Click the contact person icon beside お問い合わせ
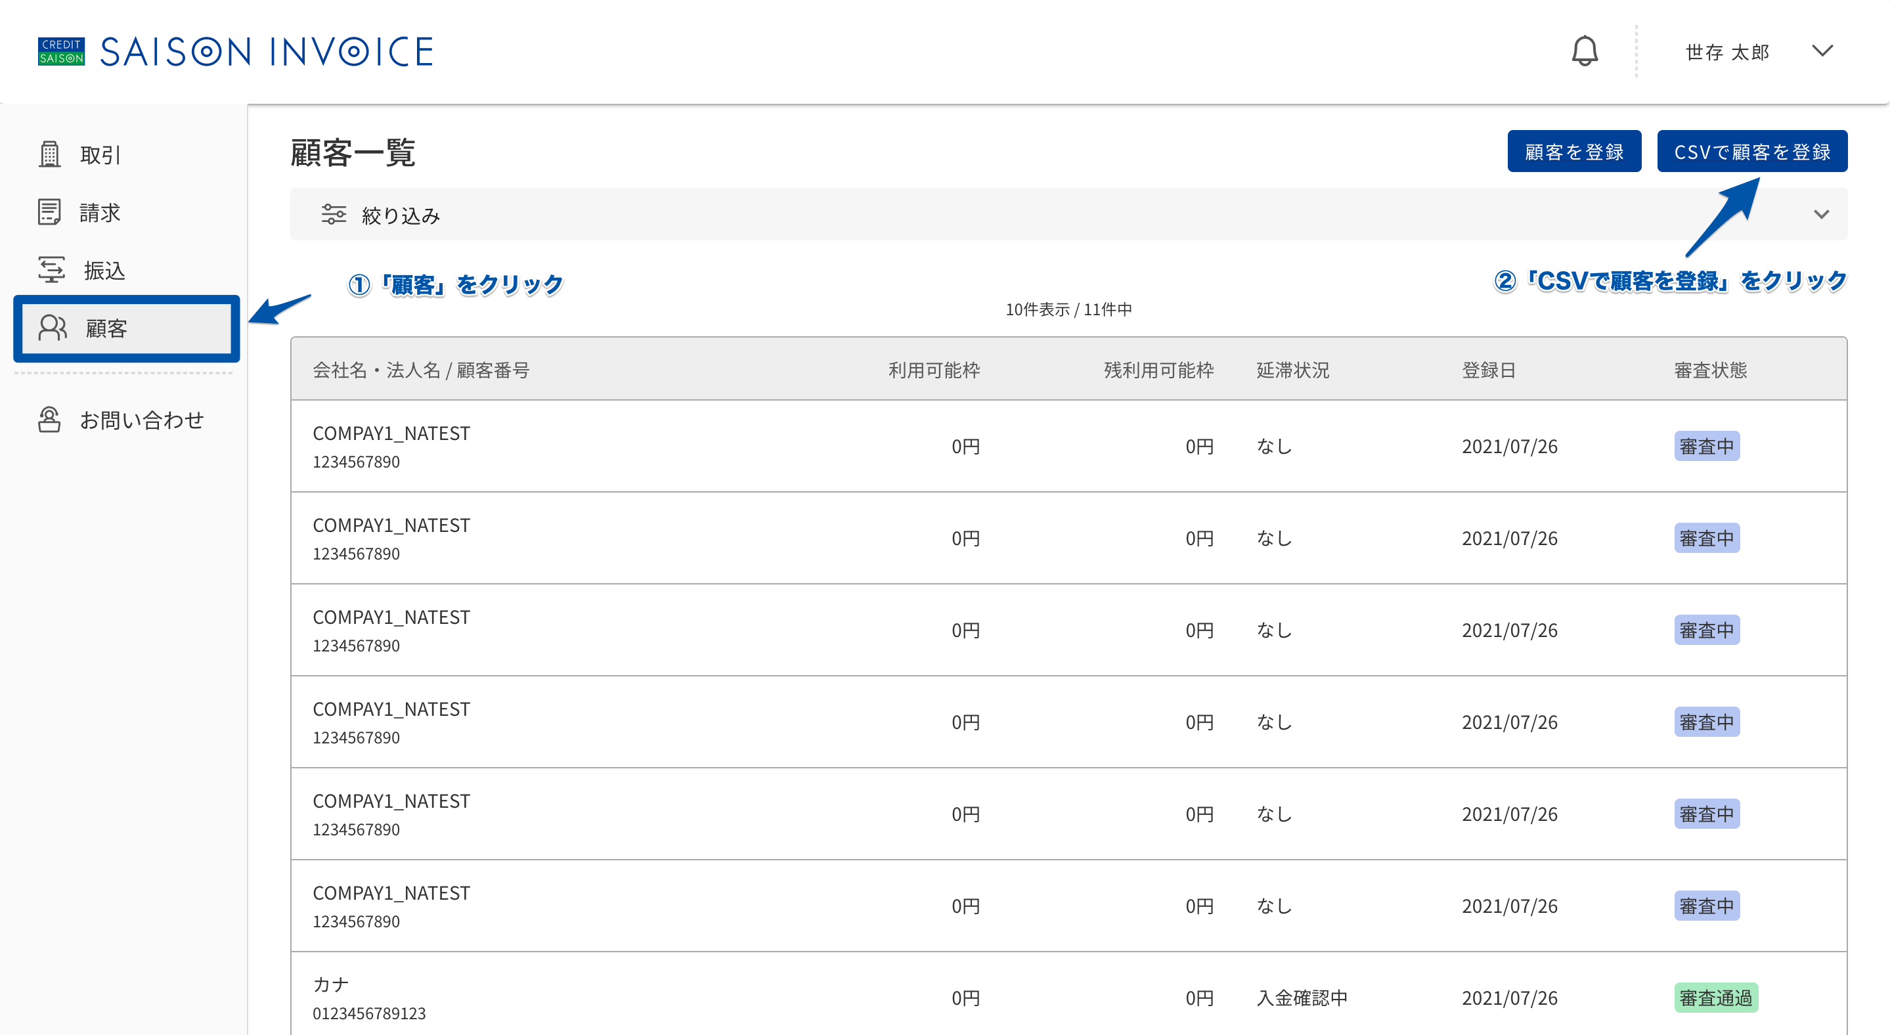The height and width of the screenshot is (1035, 1890). tap(49, 420)
